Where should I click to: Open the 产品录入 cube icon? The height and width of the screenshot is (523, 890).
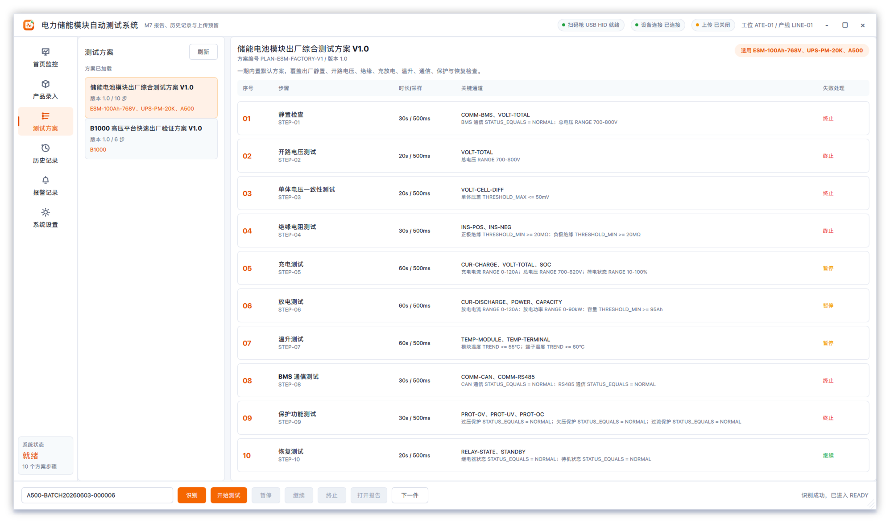tap(46, 84)
